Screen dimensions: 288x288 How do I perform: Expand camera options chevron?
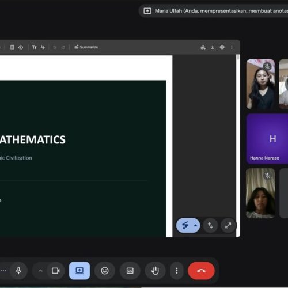(40, 271)
